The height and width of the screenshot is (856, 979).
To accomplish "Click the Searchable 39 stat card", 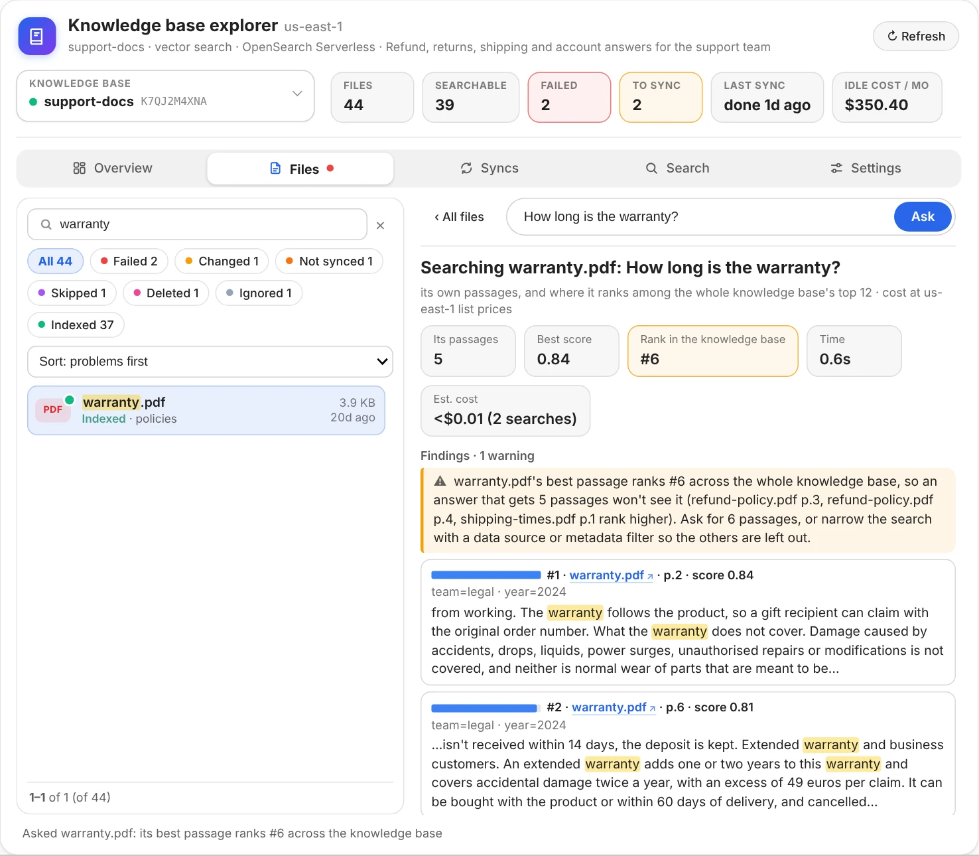I will (x=471, y=98).
